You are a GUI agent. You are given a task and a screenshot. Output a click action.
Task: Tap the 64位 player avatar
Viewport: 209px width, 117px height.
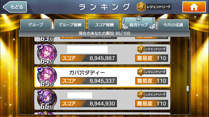coord(47,54)
